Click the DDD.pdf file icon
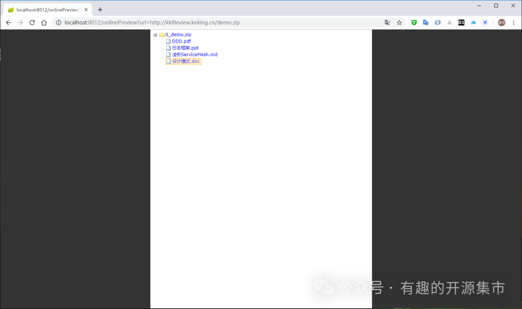 point(169,41)
